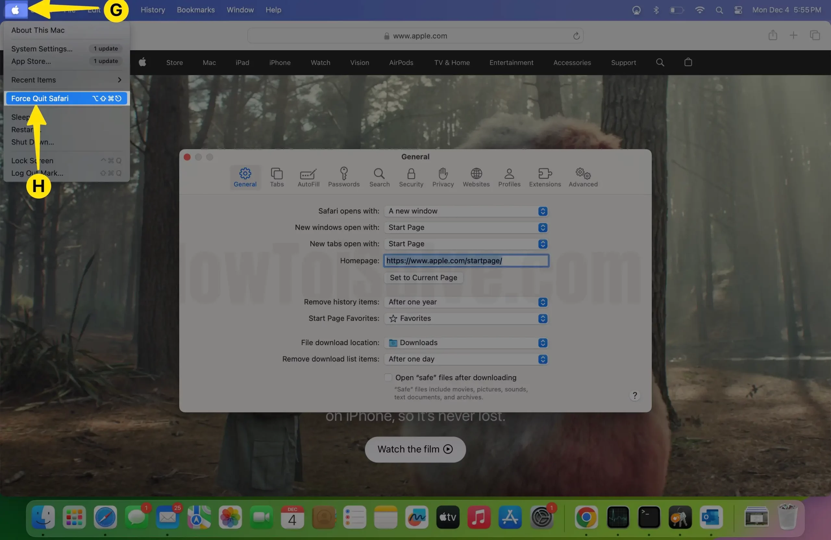Click the Apple logo on website nav

coord(142,62)
